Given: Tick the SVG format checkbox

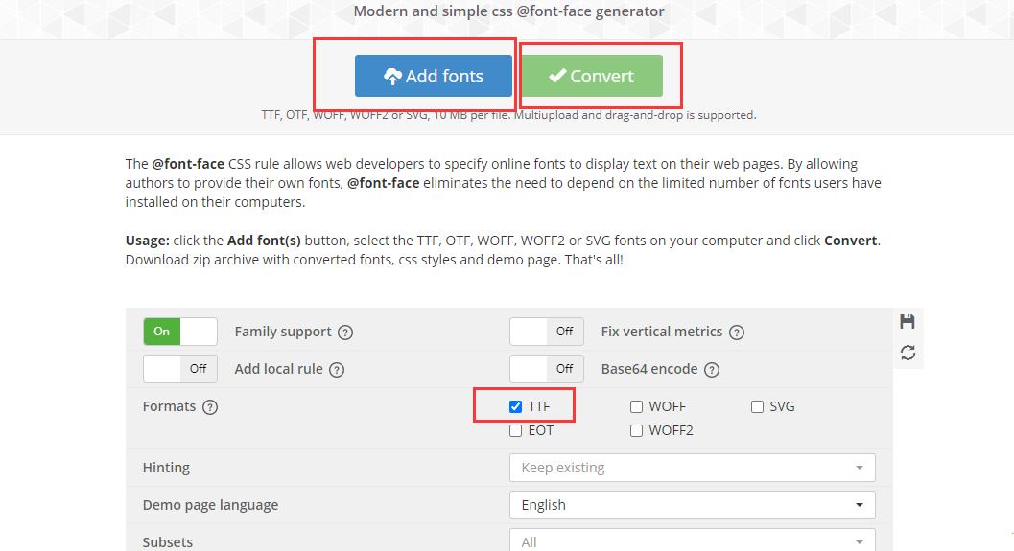Looking at the screenshot, I should tap(757, 406).
